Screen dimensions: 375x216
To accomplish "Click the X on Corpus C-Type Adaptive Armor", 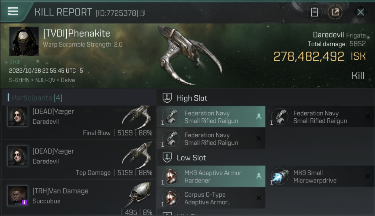I will [259, 198].
